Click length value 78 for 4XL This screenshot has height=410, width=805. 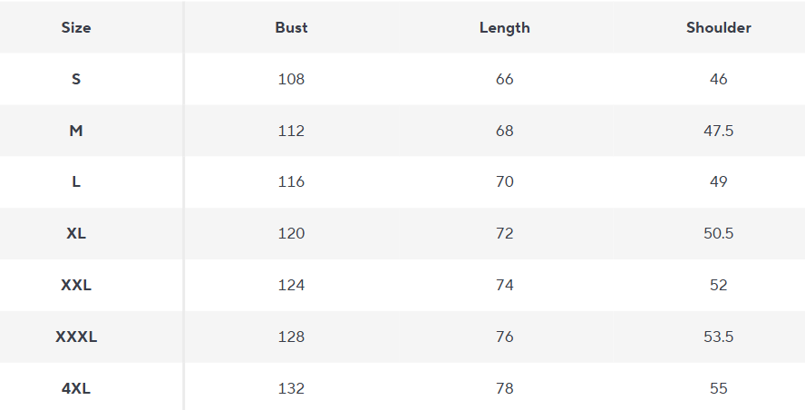pyautogui.click(x=504, y=388)
